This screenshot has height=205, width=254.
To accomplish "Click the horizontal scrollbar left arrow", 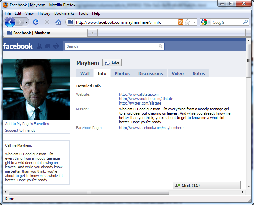I will pos(5,192).
